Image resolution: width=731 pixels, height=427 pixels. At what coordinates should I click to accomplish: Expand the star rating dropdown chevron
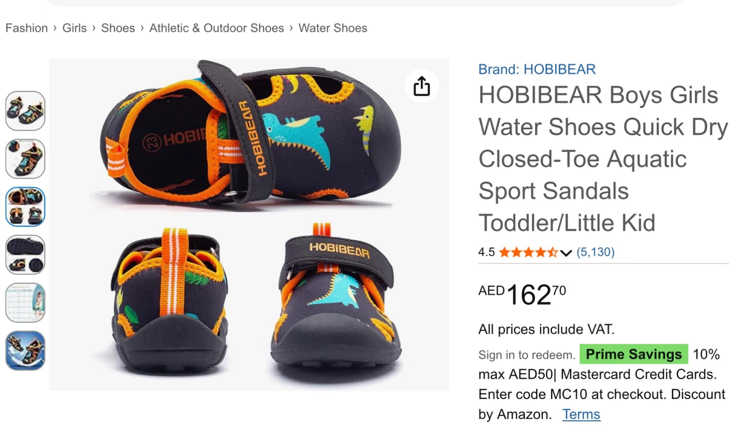566,253
